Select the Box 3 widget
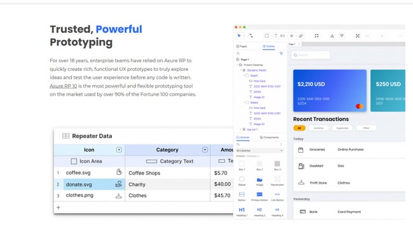 point(277,165)
